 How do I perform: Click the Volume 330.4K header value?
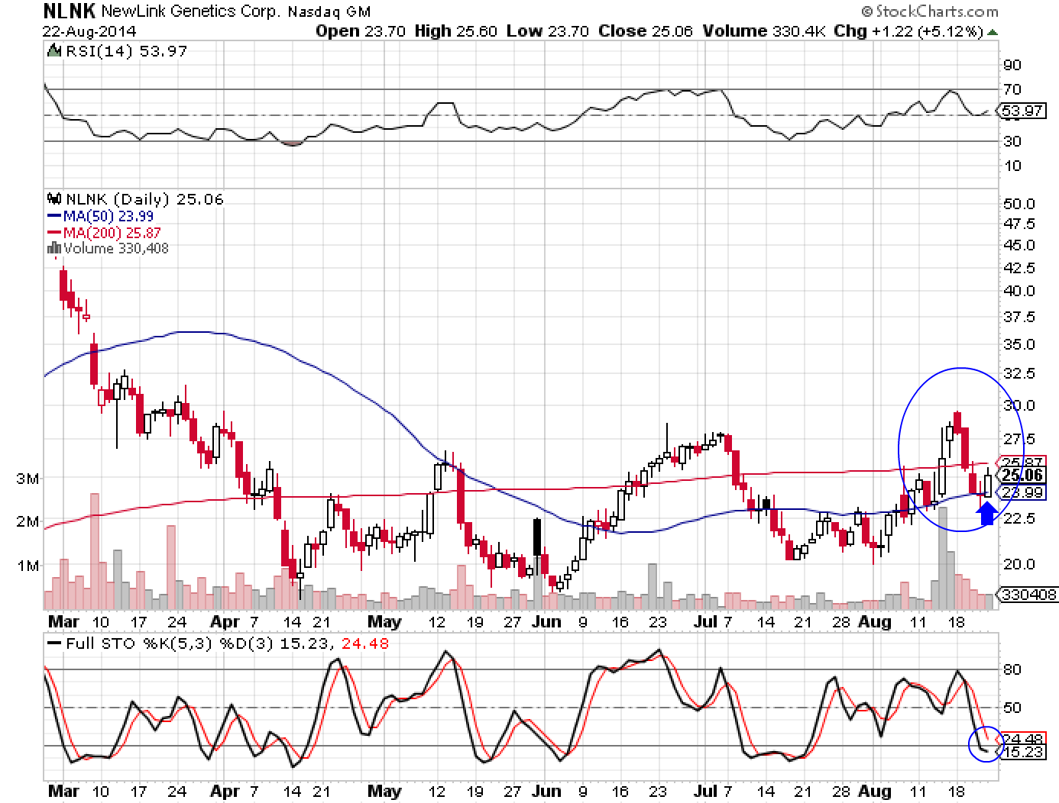pos(764,31)
